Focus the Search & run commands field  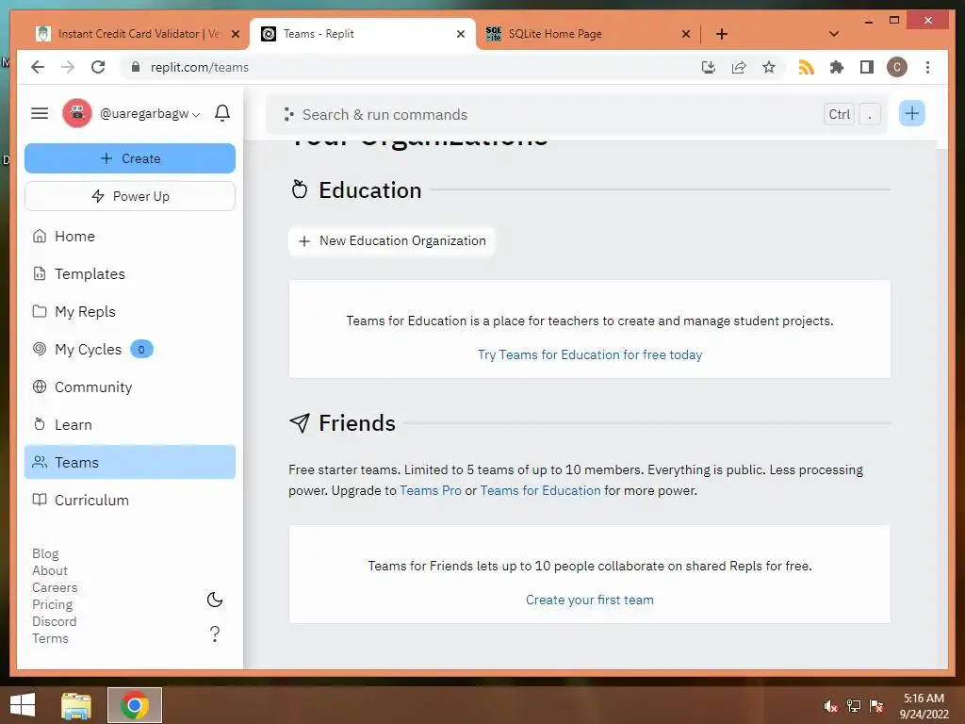coord(577,114)
